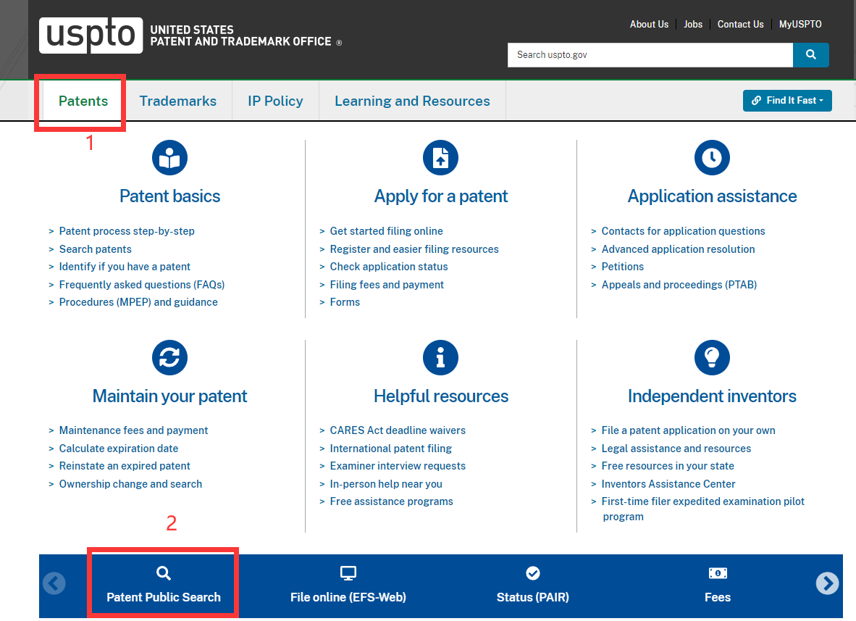Click the Independent inventors lightbulb icon
Viewport: 856px width, 621px height.
point(712,358)
